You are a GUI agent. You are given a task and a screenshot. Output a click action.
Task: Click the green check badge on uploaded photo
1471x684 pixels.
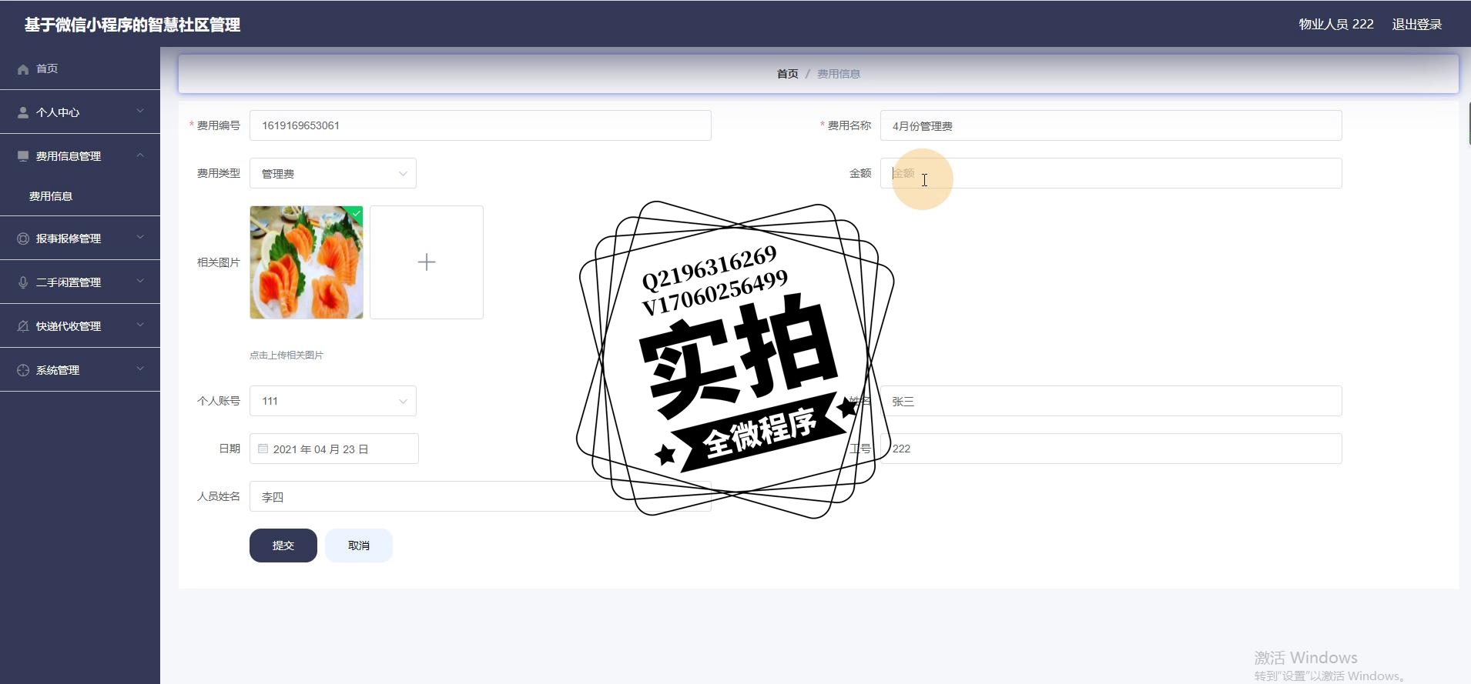click(356, 212)
